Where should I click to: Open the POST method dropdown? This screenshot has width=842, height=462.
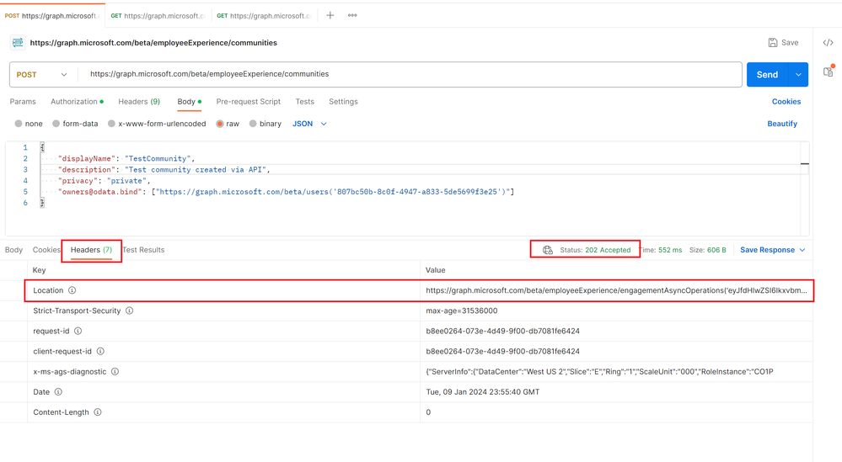(41, 75)
